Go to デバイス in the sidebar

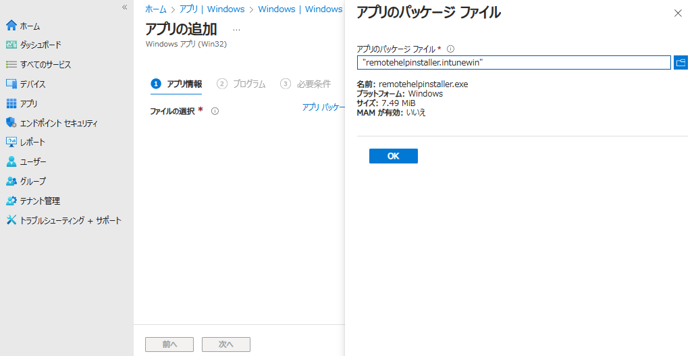pyautogui.click(x=33, y=84)
